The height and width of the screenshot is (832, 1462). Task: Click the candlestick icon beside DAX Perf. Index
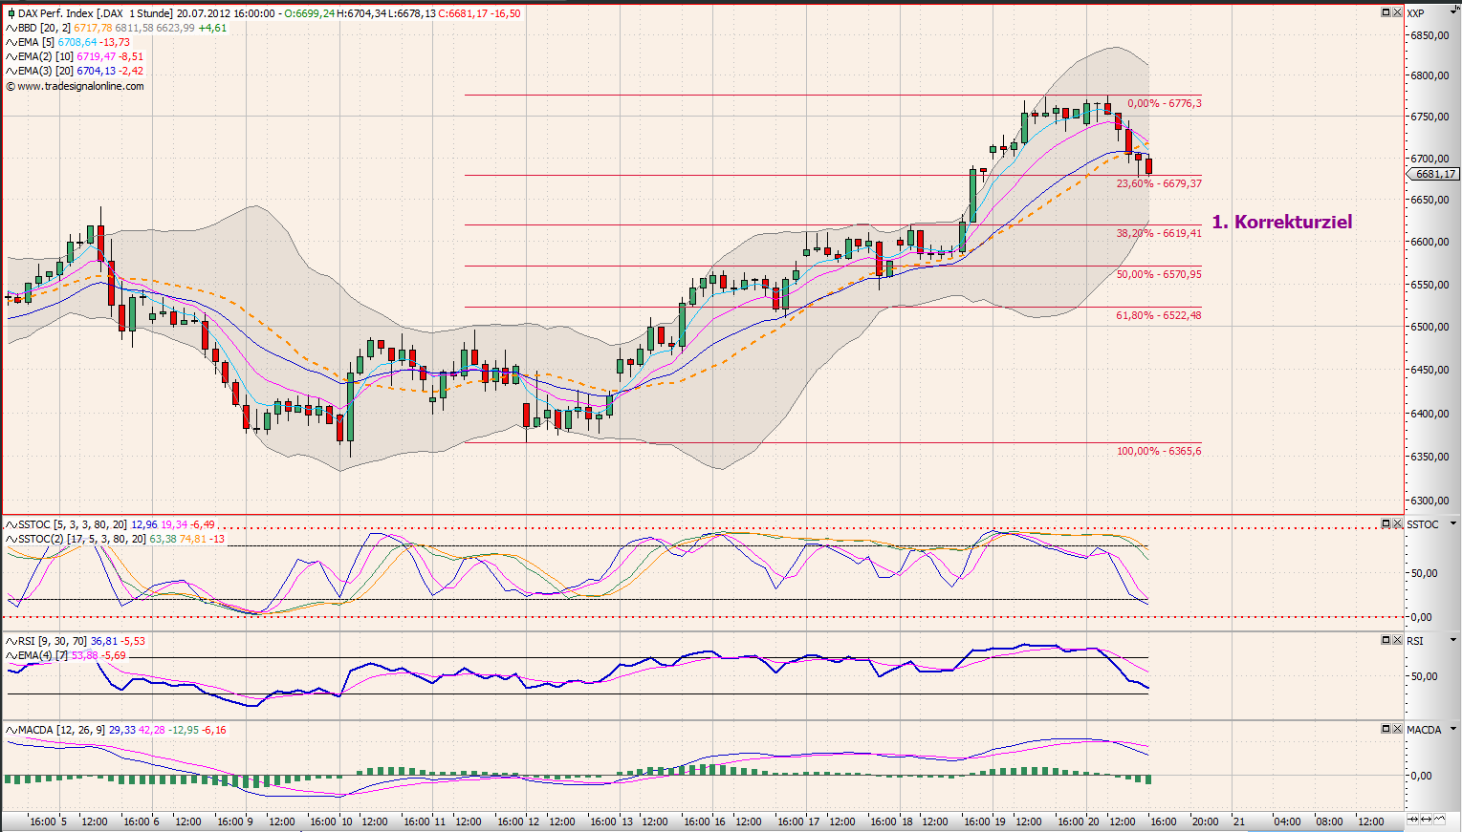(x=11, y=13)
